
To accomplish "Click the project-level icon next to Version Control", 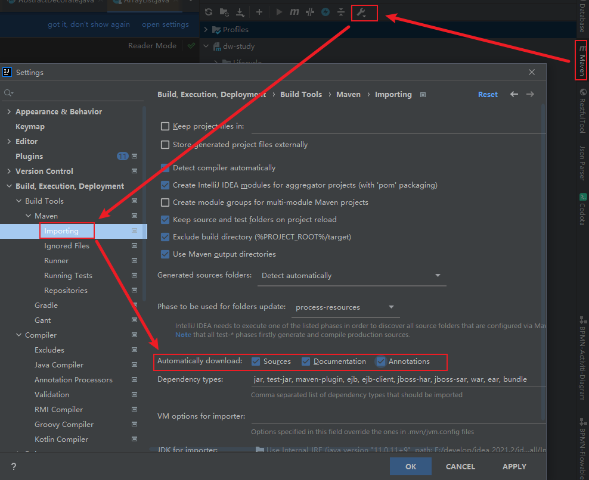I will (x=135, y=171).
